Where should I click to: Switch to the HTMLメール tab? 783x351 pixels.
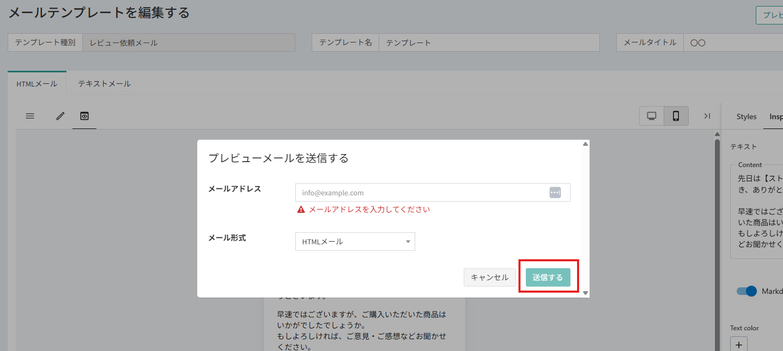pyautogui.click(x=37, y=84)
